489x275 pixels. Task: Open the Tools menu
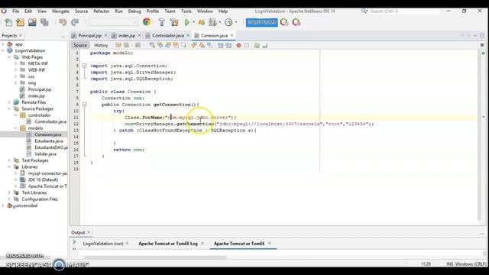click(186, 11)
